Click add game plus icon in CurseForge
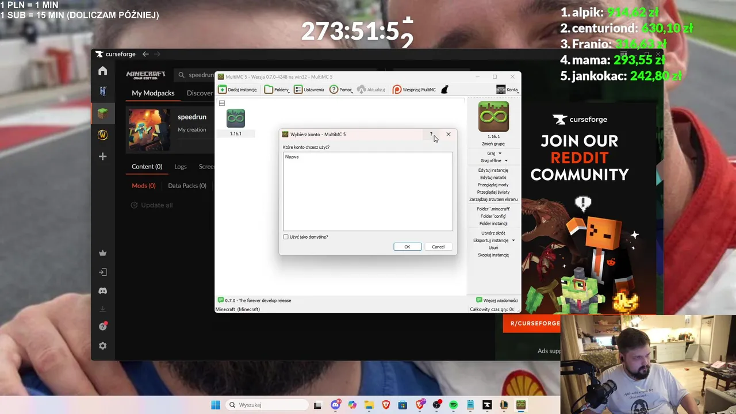Image resolution: width=736 pixels, height=414 pixels. [x=103, y=156]
